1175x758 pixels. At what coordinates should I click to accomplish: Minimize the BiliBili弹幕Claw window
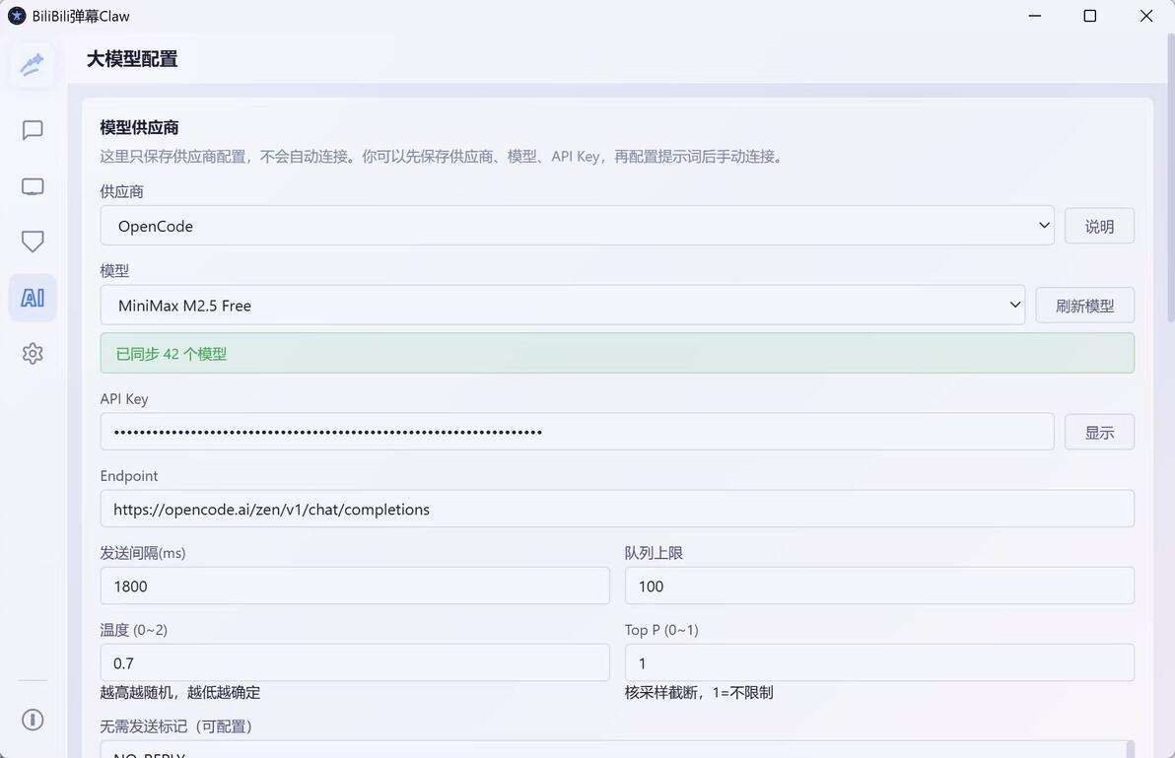(x=1035, y=16)
